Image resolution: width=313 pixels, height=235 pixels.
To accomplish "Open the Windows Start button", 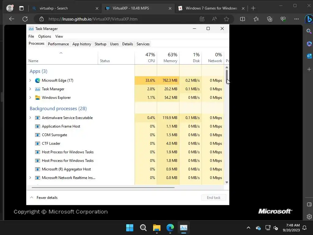I will click(130, 228).
